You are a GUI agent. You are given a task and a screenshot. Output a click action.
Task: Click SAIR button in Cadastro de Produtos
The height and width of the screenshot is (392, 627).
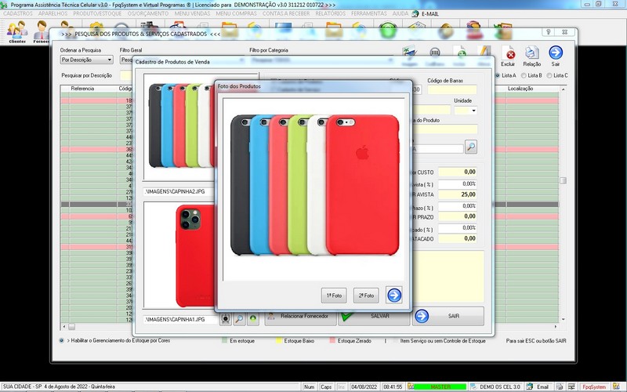(x=448, y=316)
